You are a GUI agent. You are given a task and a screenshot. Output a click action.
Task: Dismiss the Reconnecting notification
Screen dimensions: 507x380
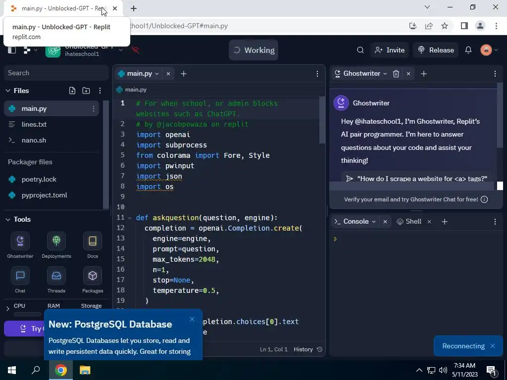(x=493, y=346)
